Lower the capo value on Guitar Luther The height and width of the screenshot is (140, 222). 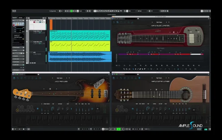(x=151, y=90)
